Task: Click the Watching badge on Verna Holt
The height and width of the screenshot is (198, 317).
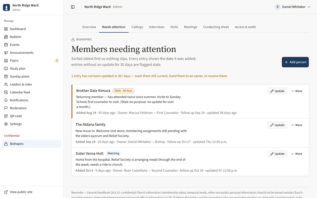Action: coord(114,153)
